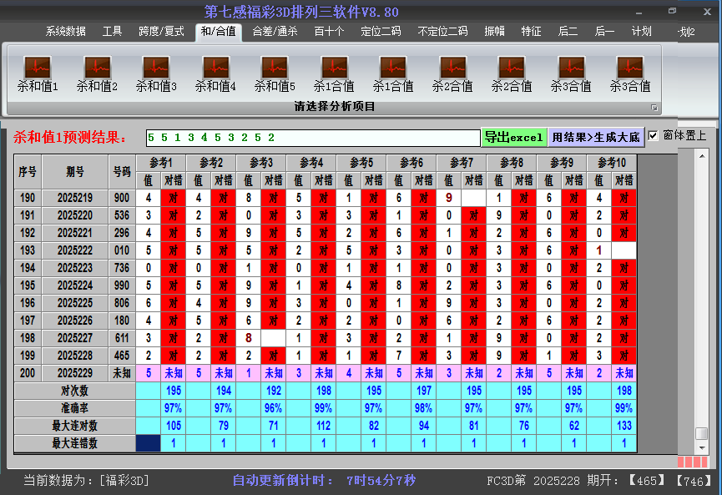Open the 系统数据 menu

(66, 32)
